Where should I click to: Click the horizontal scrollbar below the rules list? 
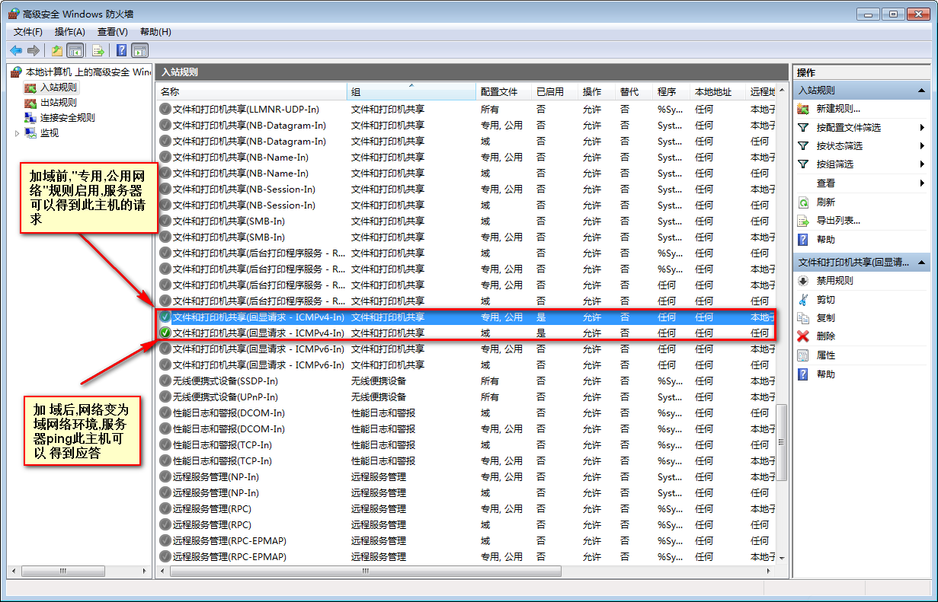click(457, 571)
